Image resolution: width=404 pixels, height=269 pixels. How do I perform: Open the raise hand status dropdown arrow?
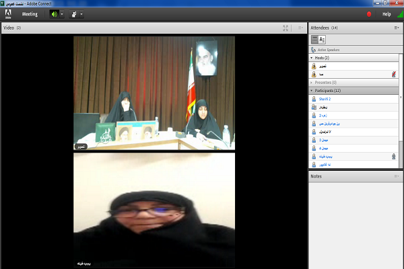pyautogui.click(x=81, y=13)
